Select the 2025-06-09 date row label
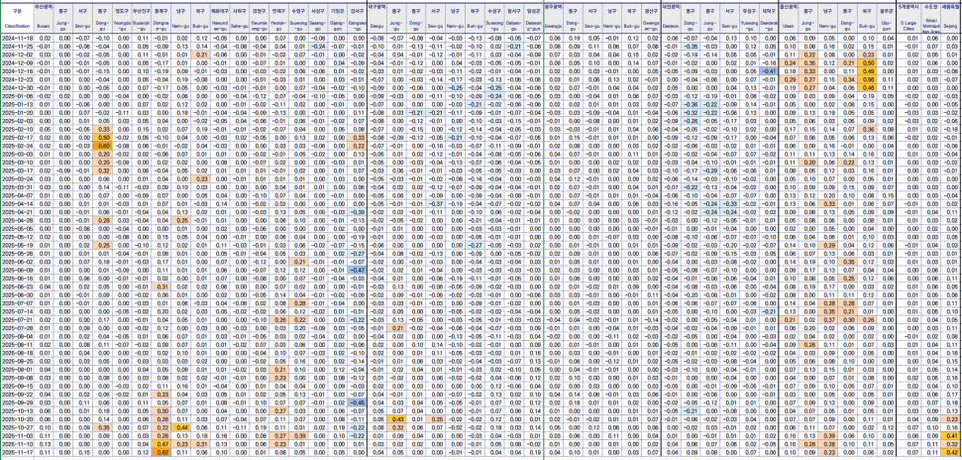 tap(17, 269)
